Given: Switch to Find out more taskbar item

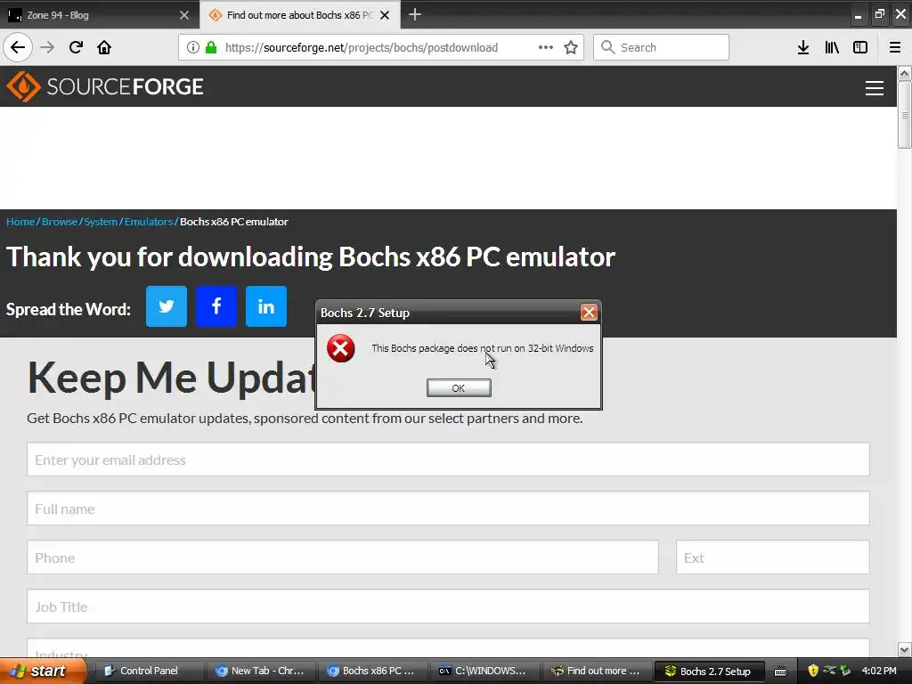Looking at the screenshot, I should tap(596, 671).
